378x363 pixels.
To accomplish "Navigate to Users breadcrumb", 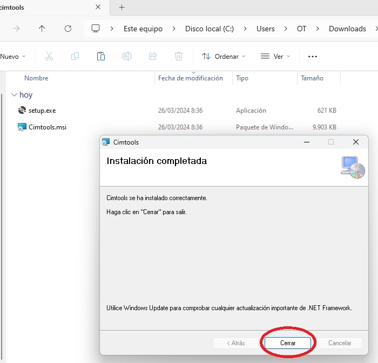I will click(x=266, y=29).
